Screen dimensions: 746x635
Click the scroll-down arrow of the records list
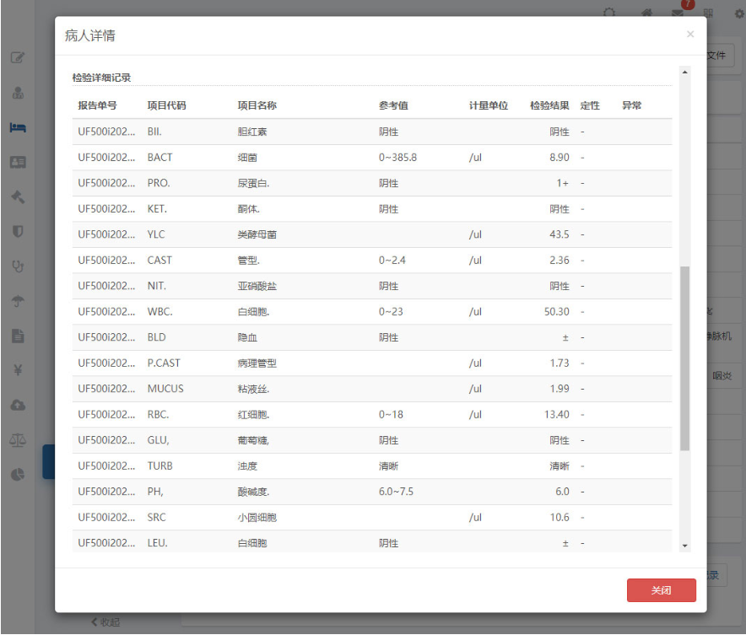coord(684,546)
